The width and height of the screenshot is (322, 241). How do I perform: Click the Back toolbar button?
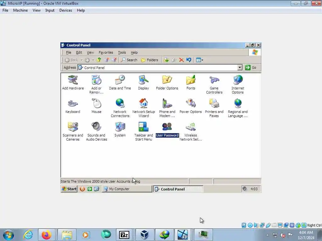(x=71, y=60)
